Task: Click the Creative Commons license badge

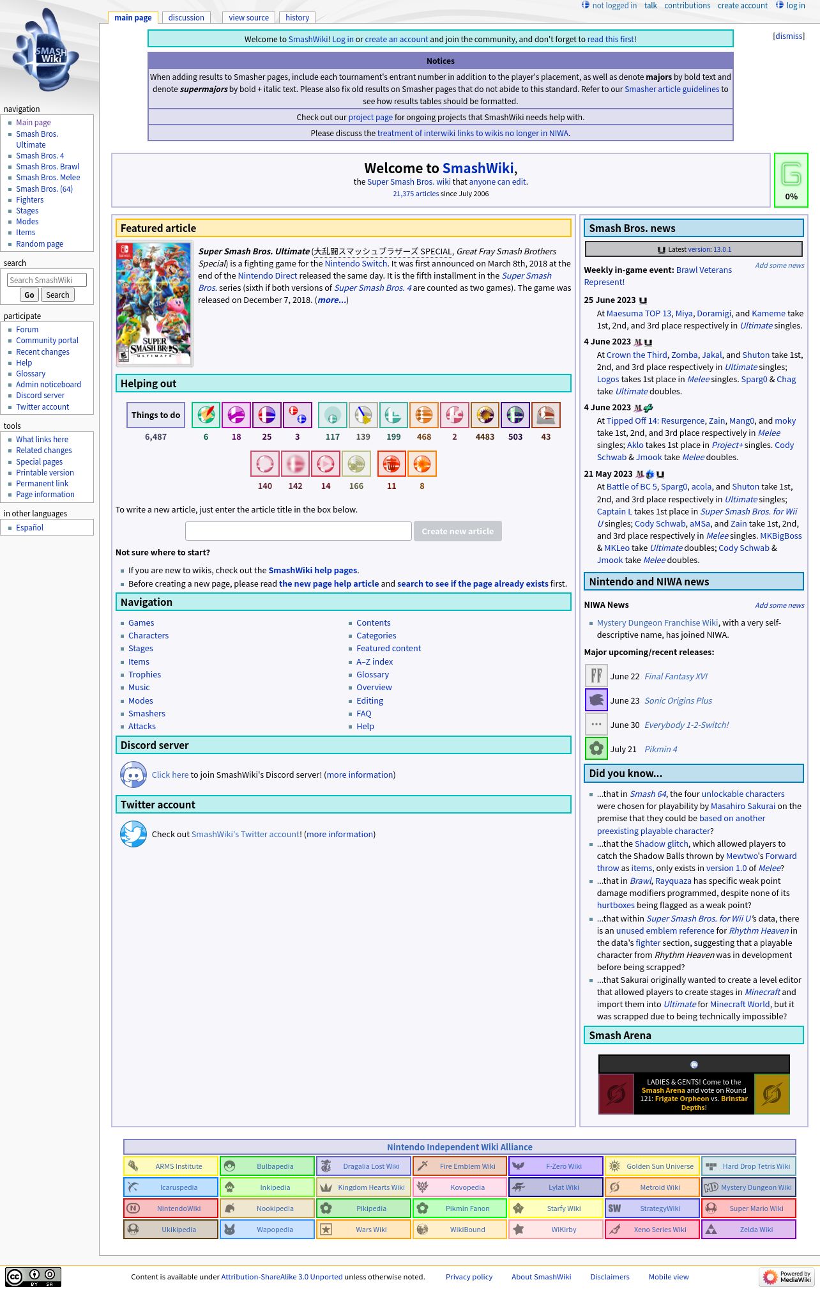Action: click(x=33, y=1277)
